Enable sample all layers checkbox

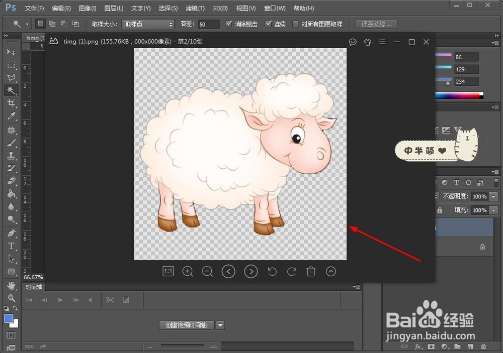295,24
